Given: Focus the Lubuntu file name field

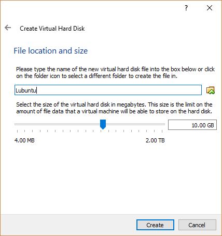Looking at the screenshot, I should 108,90.
